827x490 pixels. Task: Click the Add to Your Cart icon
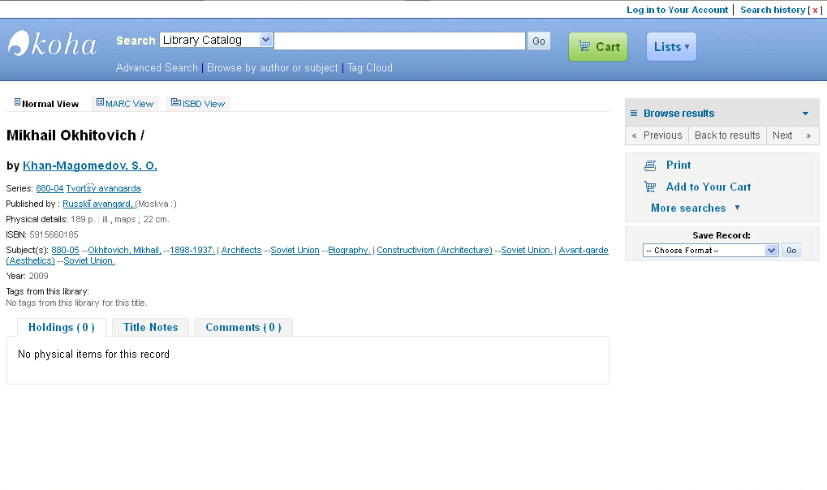(650, 187)
